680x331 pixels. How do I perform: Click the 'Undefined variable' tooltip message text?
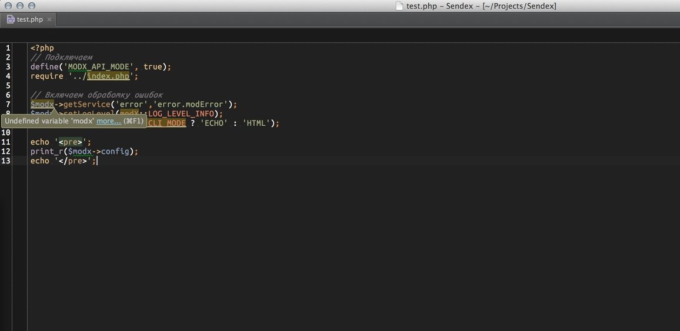(49, 121)
